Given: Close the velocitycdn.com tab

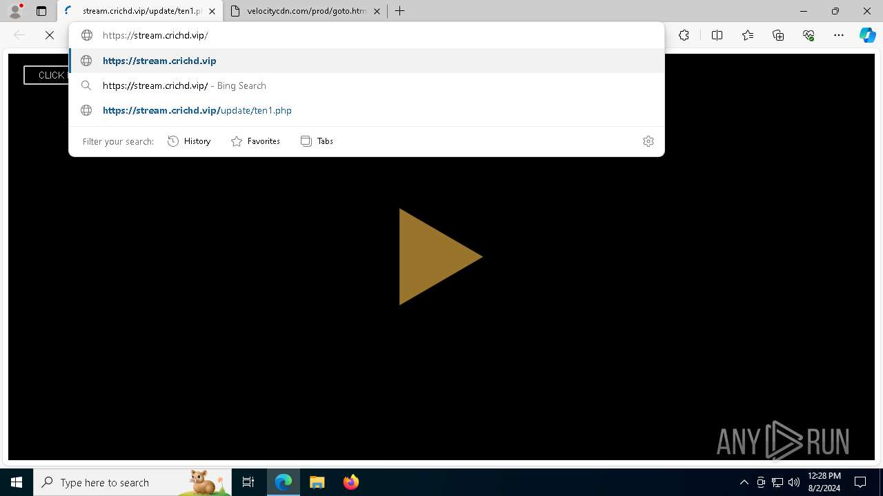Looking at the screenshot, I should pyautogui.click(x=377, y=11).
